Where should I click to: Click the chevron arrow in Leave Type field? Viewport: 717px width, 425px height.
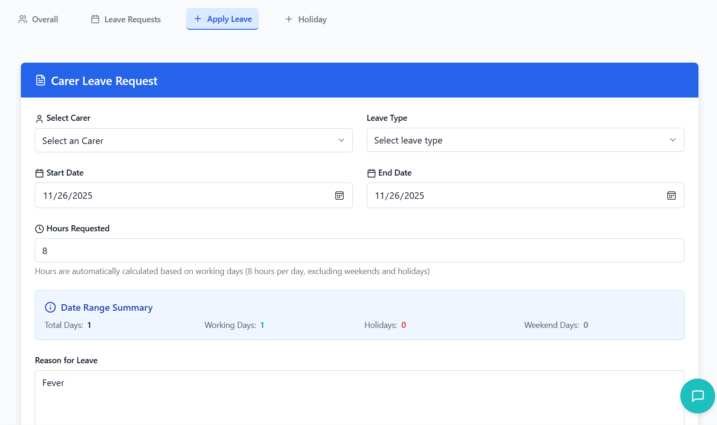[x=672, y=140]
